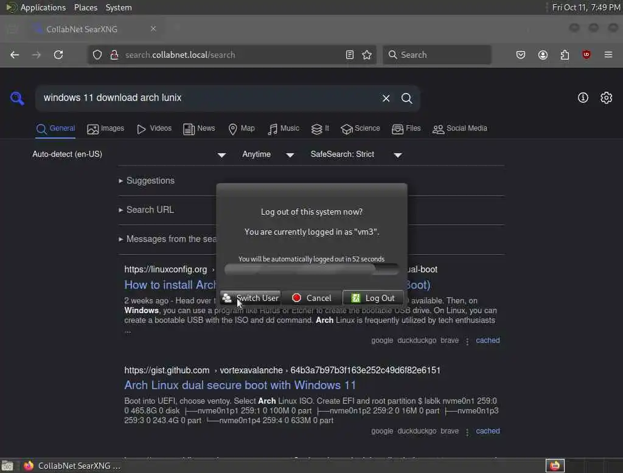
Task: Switch to the Images tab
Action: pos(106,129)
